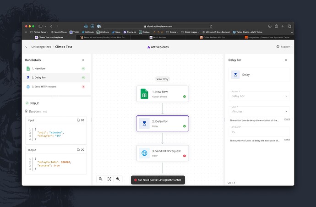Image resolution: width=316 pixels, height=207 pixels.
Task: Expand the Safari sidebar dropdown chevron
Action: (x=46, y=26)
